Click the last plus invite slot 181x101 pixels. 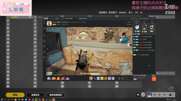[164, 95]
